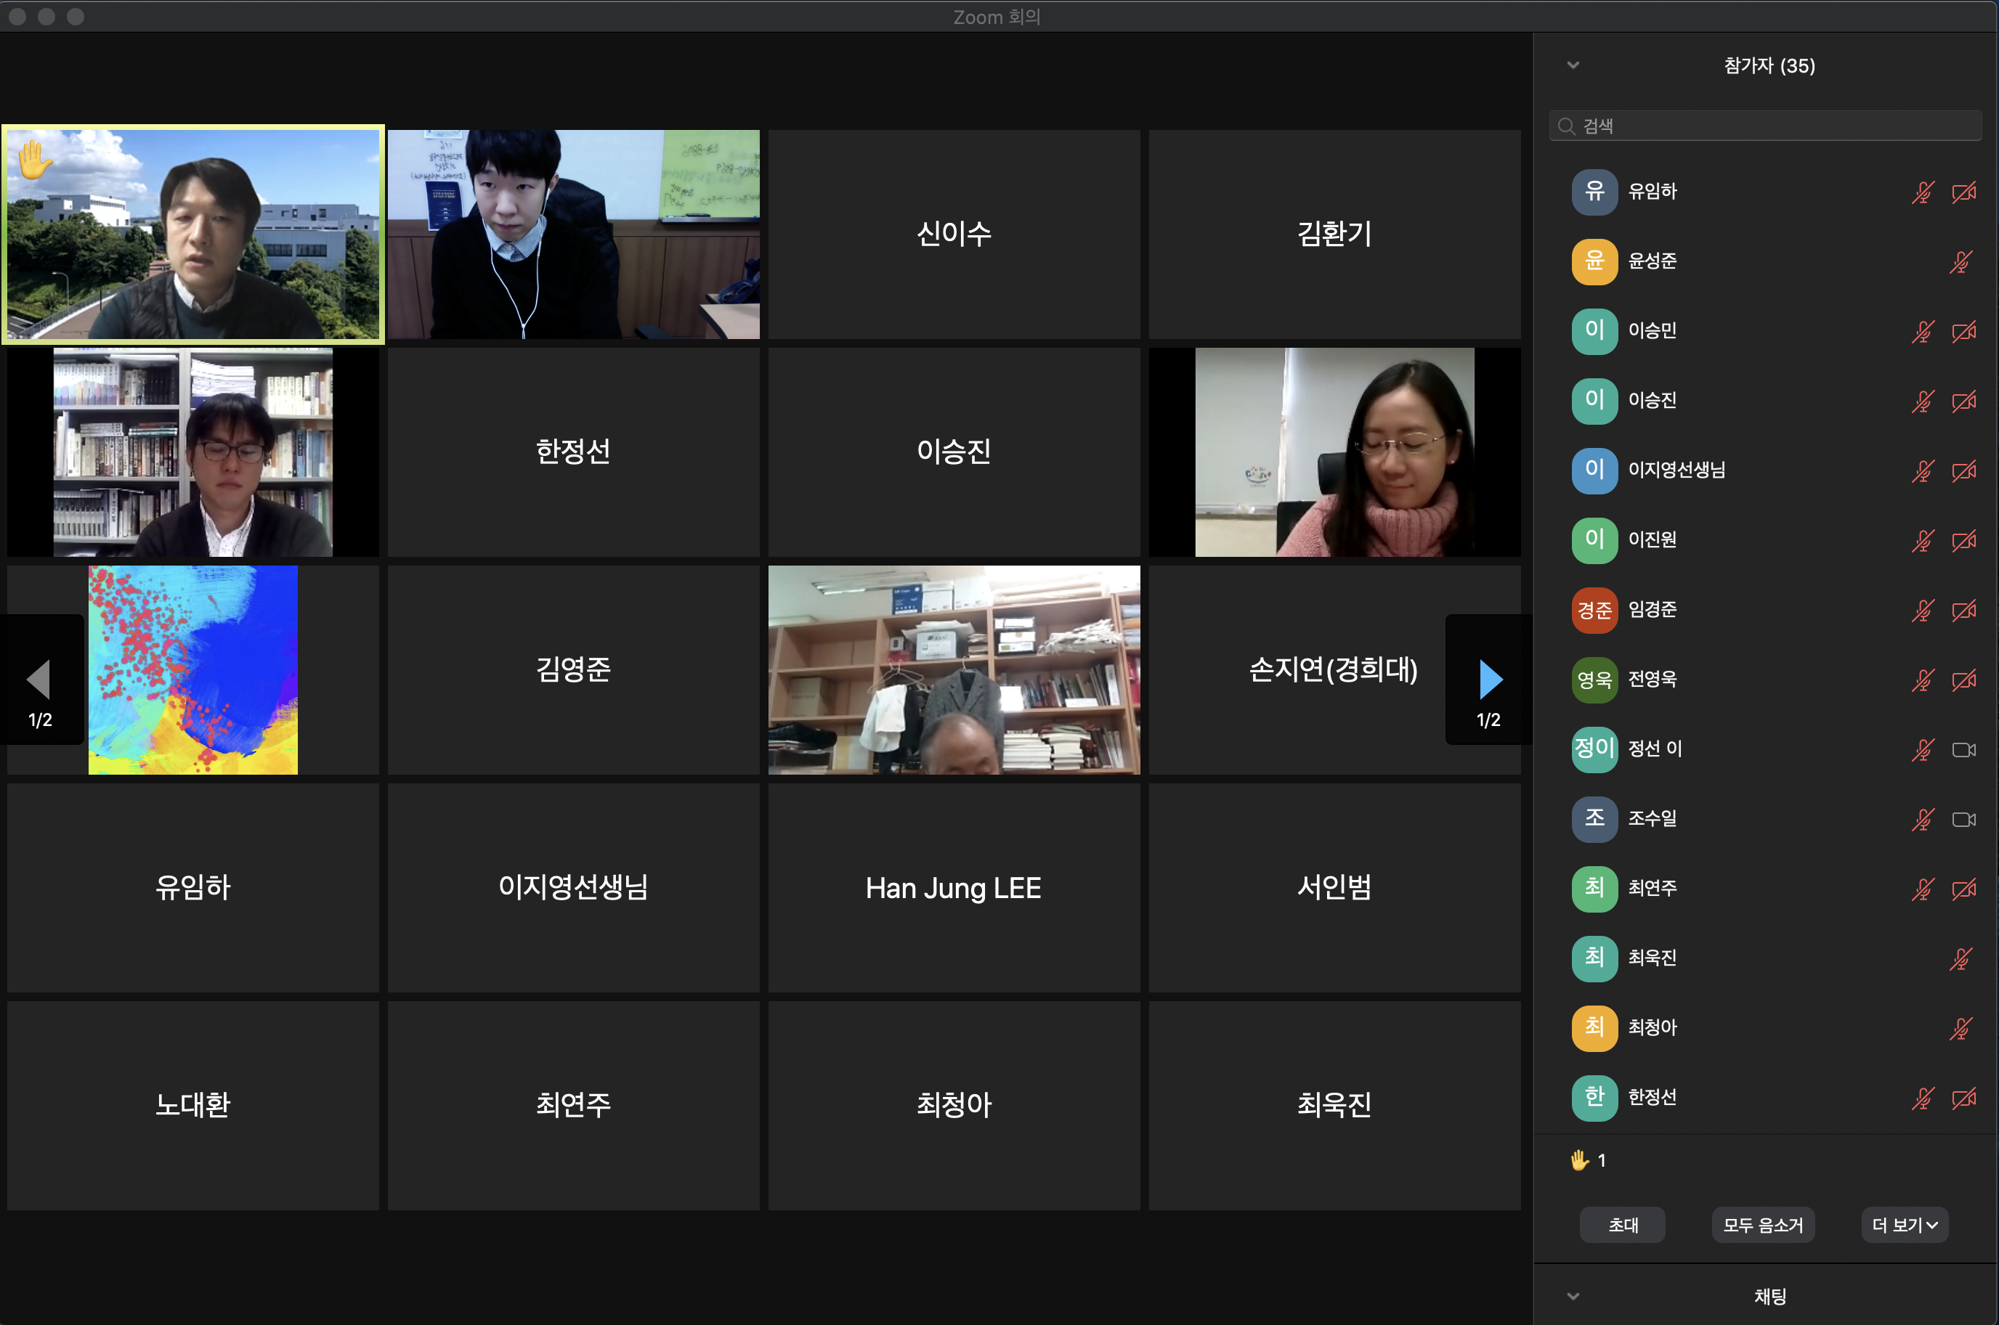Click 조수일 name in participants list
The image size is (1999, 1325).
1652,819
